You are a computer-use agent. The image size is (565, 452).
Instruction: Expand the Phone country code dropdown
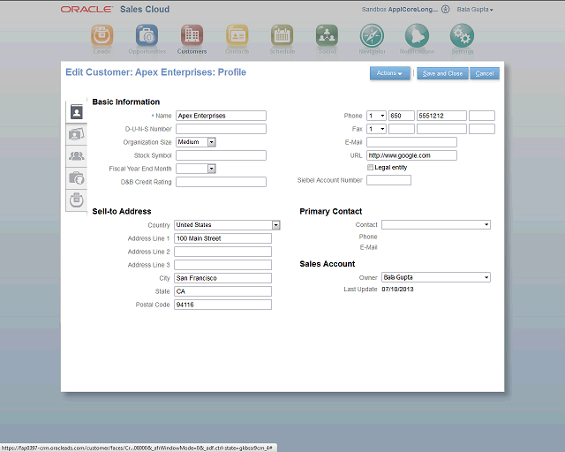(x=376, y=116)
